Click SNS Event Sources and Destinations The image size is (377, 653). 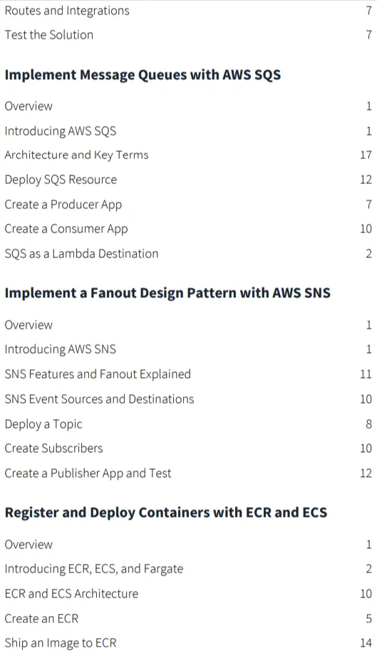point(100,399)
